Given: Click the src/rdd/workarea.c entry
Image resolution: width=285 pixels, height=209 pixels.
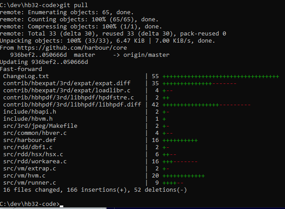Looking at the screenshot, I should [35, 161].
